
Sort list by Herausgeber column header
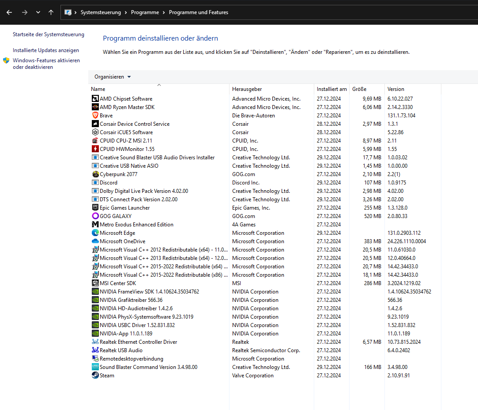247,89
